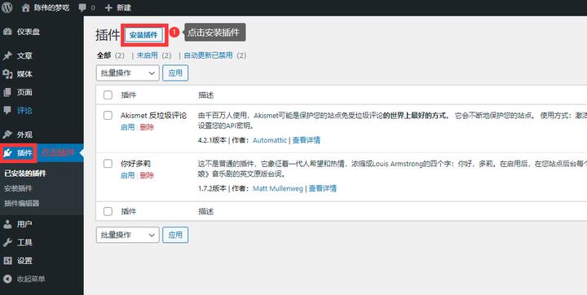Click the 描述 column header at table top
Screen dimensions: 587x295
(206, 95)
